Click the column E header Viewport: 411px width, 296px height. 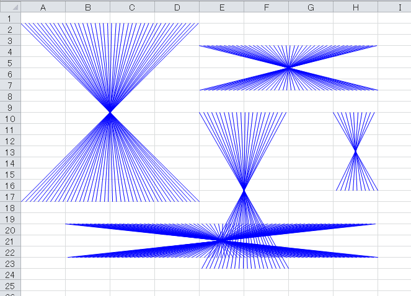[x=221, y=7]
